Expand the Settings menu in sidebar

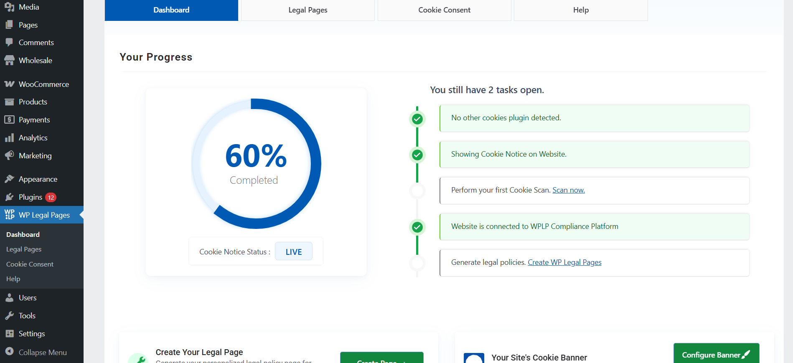[32, 334]
